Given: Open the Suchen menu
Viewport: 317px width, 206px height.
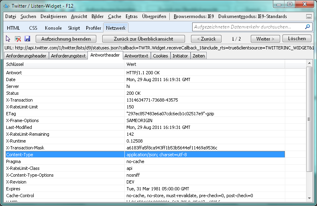Looking at the screenshot, I should point(28,16).
